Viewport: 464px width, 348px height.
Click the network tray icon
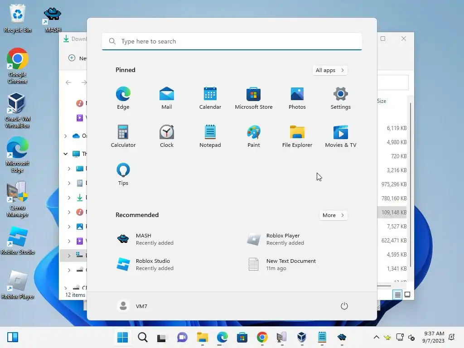pyautogui.click(x=400, y=337)
